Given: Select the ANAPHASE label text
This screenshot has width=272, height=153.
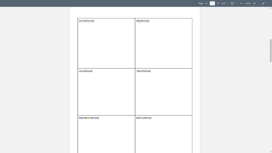Looking at the screenshot, I should [x=86, y=71].
